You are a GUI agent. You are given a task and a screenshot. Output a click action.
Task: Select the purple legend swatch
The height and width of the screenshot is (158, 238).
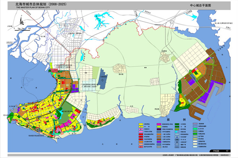pyautogui.click(x=159, y=142)
